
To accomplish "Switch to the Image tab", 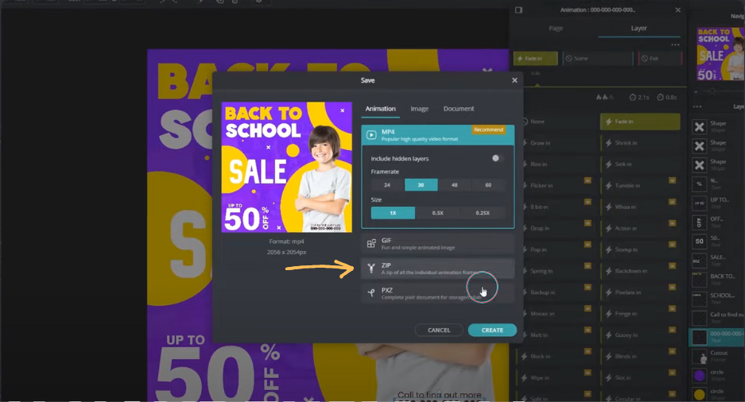I will coord(420,109).
